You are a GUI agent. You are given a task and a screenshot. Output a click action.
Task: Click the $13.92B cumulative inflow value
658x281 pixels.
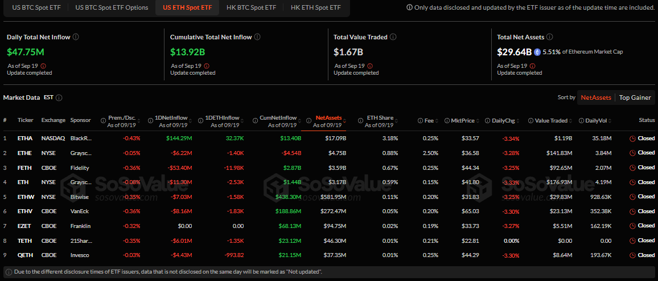point(187,52)
